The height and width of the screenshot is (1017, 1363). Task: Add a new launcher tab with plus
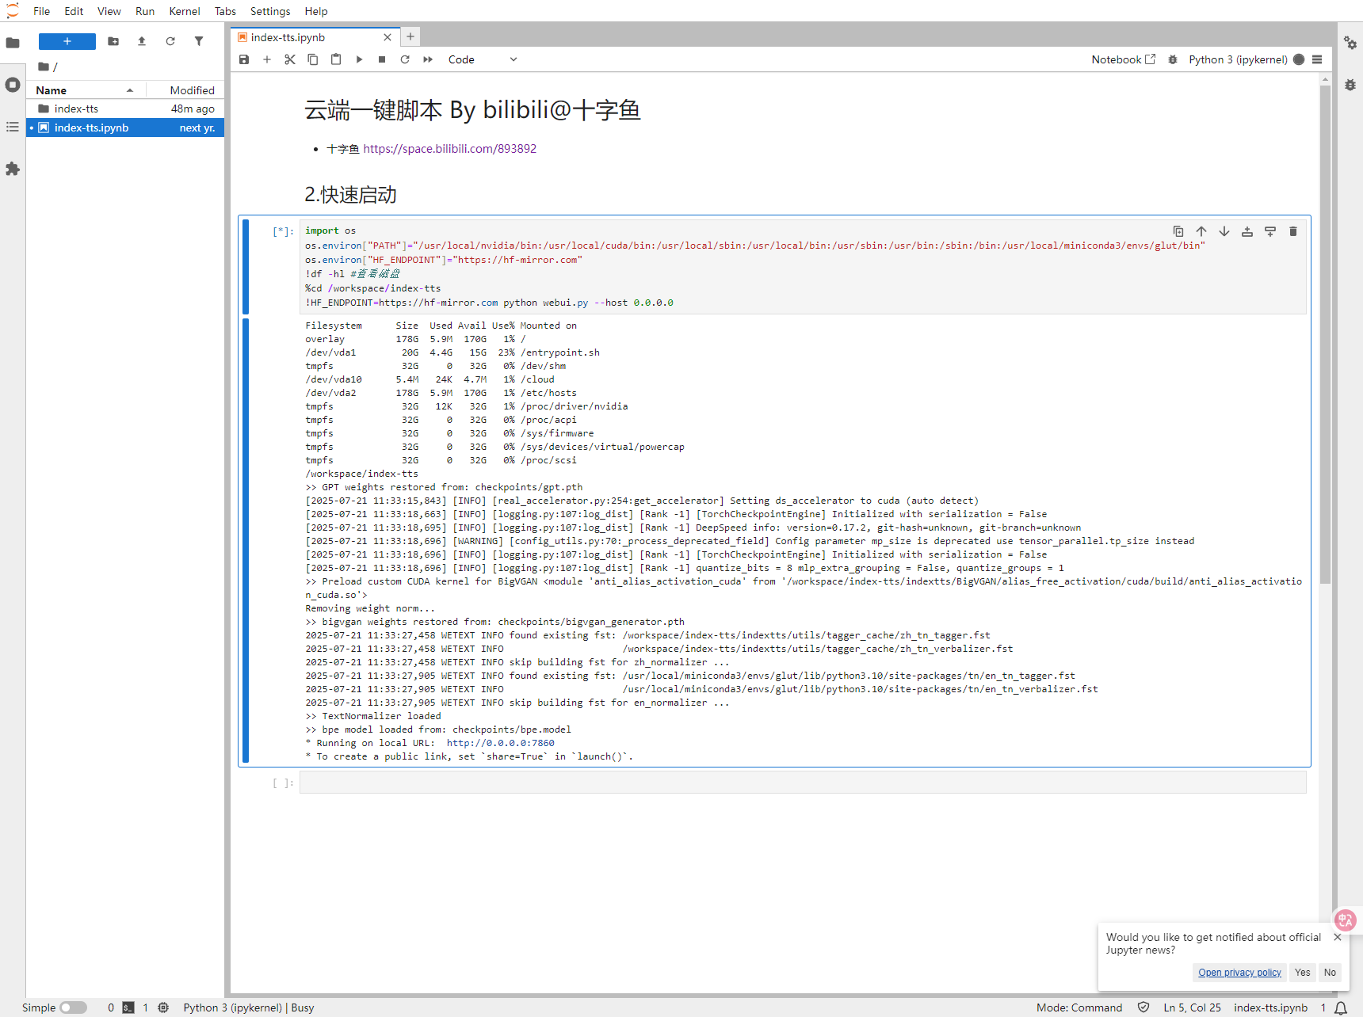coord(410,36)
